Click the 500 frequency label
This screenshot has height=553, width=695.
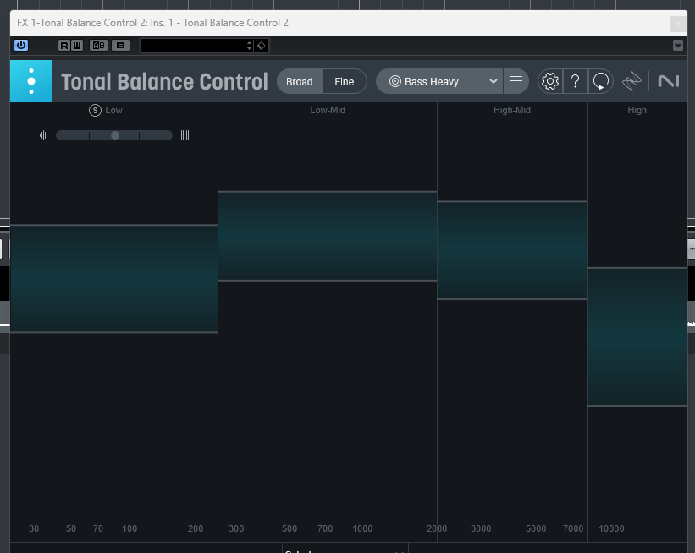(x=290, y=528)
